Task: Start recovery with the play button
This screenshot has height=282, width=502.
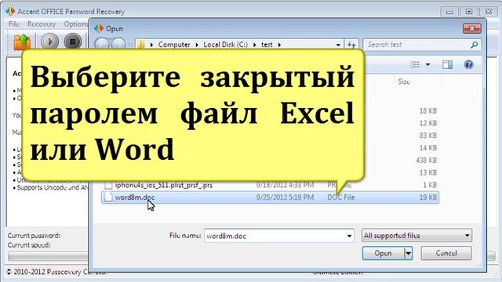Action: click(x=49, y=42)
